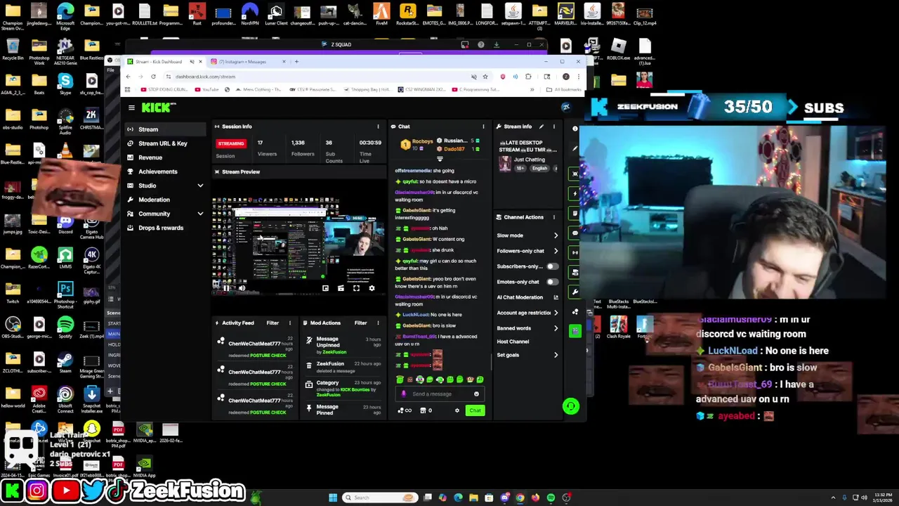Viewport: 899px width, 506px height.
Task: Pause the stream preview player
Action: point(226,287)
